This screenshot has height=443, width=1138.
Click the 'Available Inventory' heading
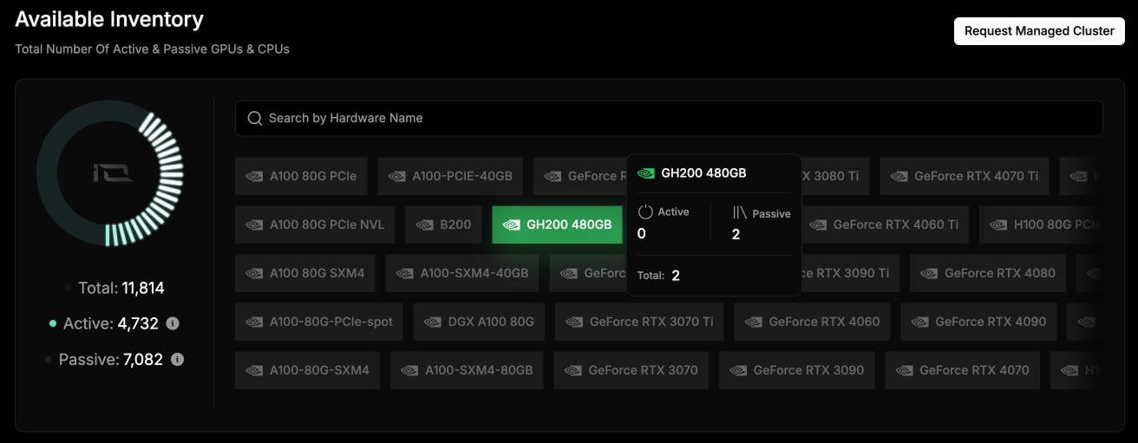coord(109,19)
